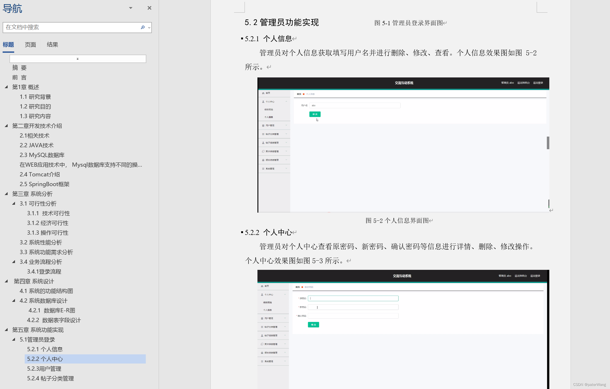
Task: Navigate to 4.2.1 数据库E-R图
Action: pyautogui.click(x=52, y=311)
